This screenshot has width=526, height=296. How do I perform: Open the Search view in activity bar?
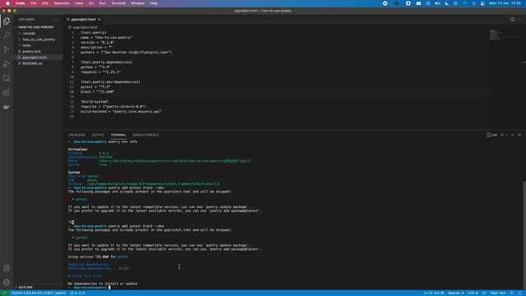[7, 35]
